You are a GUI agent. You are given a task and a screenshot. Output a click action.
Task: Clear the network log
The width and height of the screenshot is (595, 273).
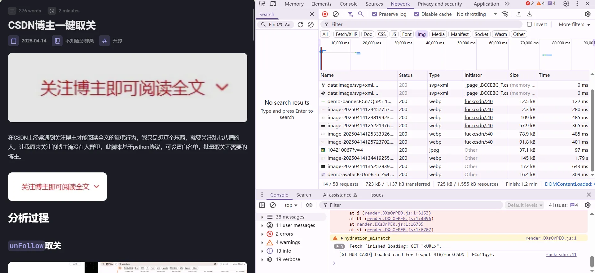click(336, 14)
